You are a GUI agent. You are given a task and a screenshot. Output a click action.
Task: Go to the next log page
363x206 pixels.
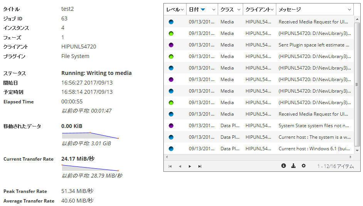click(x=190, y=166)
